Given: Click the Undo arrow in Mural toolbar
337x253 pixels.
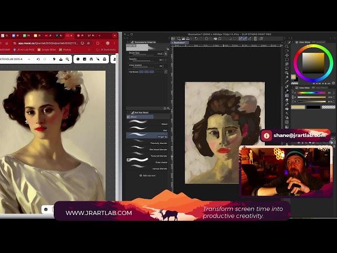Looking at the screenshot, I should coord(38,59).
